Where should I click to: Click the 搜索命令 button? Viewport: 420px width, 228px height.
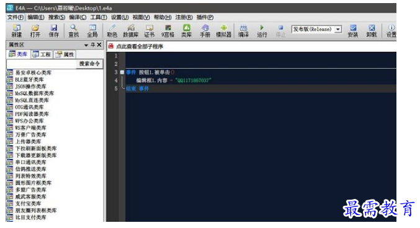click(x=89, y=64)
